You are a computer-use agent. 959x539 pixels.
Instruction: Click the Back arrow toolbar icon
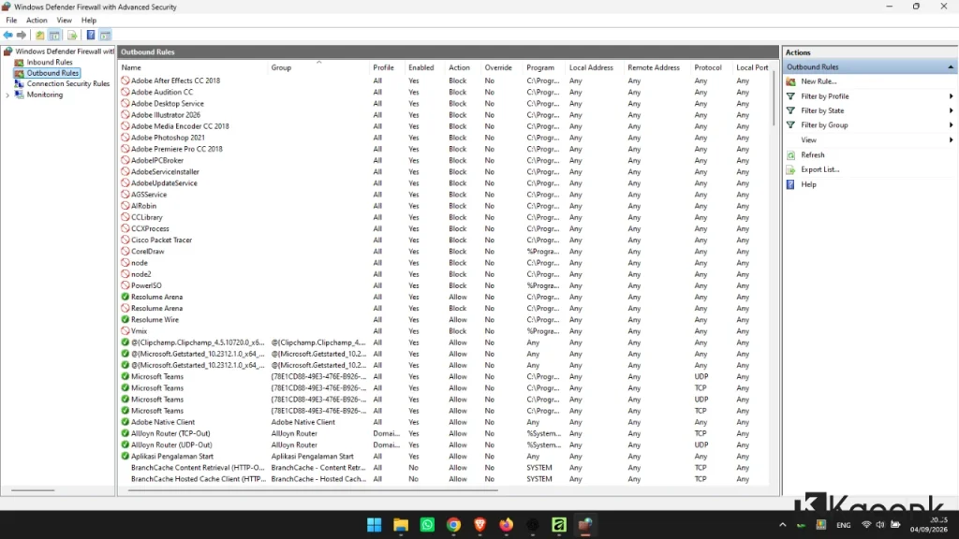pyautogui.click(x=7, y=36)
